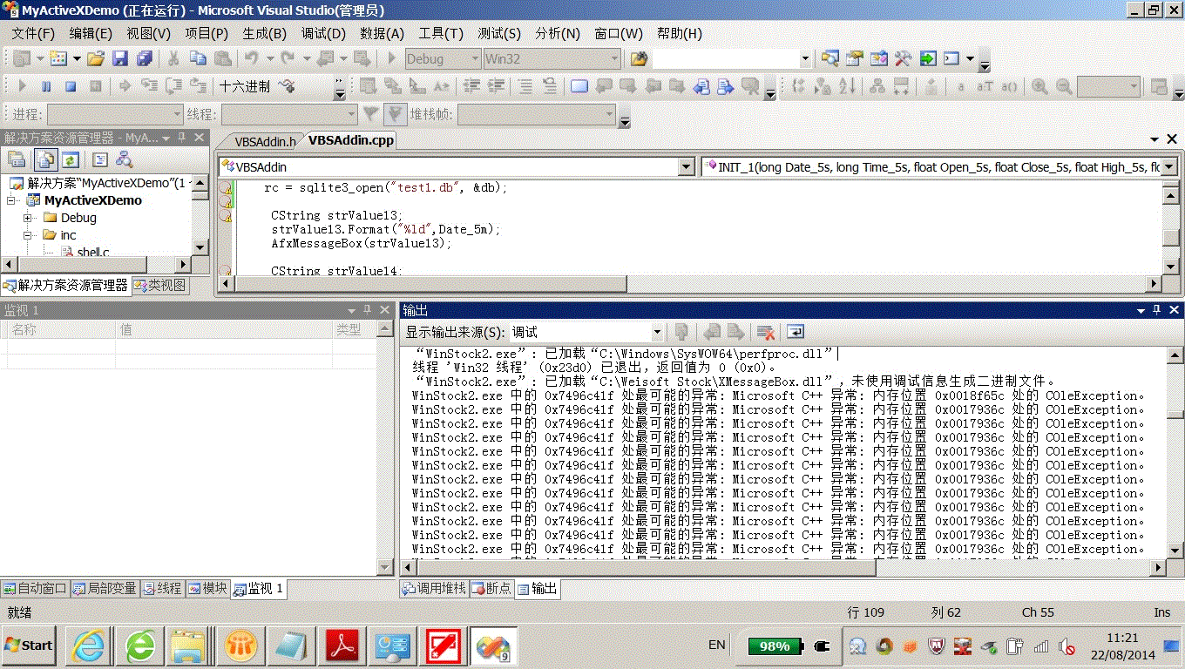Image resolution: width=1185 pixels, height=669 pixels.
Task: Click the Step Over debug icon
Action: (174, 86)
